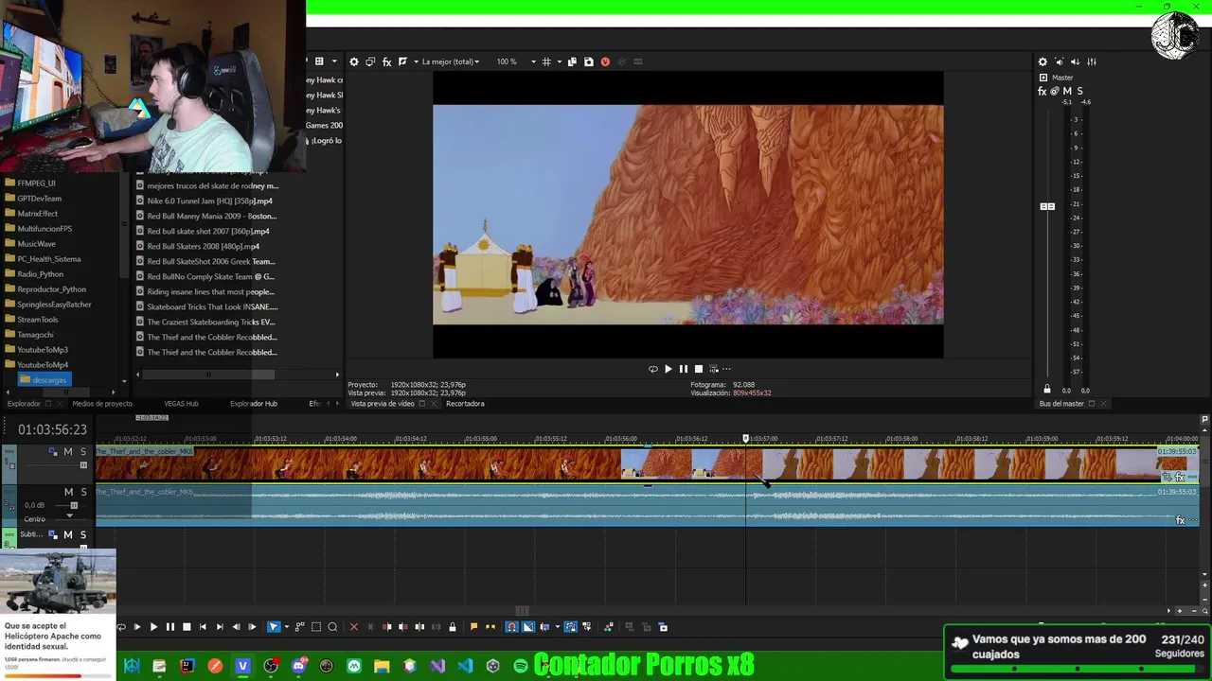1212x681 pixels.
Task: Click the audio track 0,0 dB volume slider
Action: pyautogui.click(x=74, y=506)
